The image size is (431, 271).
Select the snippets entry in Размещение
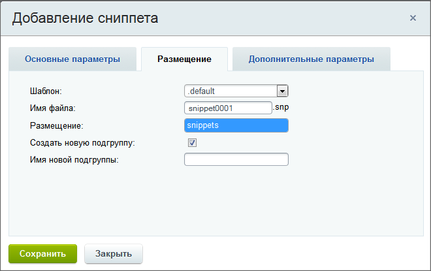coord(236,125)
